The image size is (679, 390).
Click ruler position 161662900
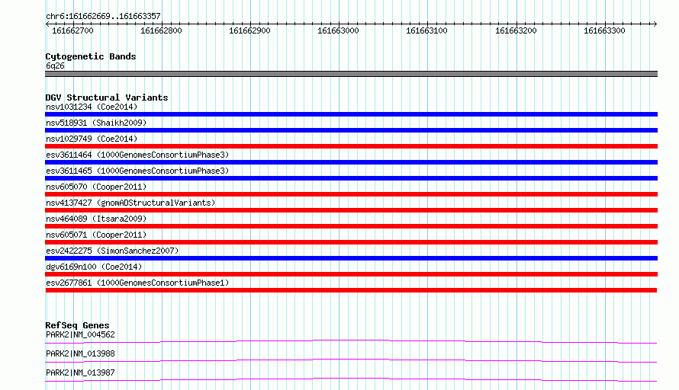pyautogui.click(x=250, y=30)
